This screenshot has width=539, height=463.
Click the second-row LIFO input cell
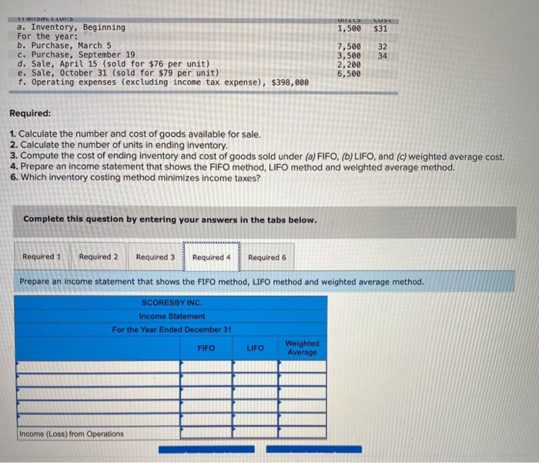coord(255,380)
